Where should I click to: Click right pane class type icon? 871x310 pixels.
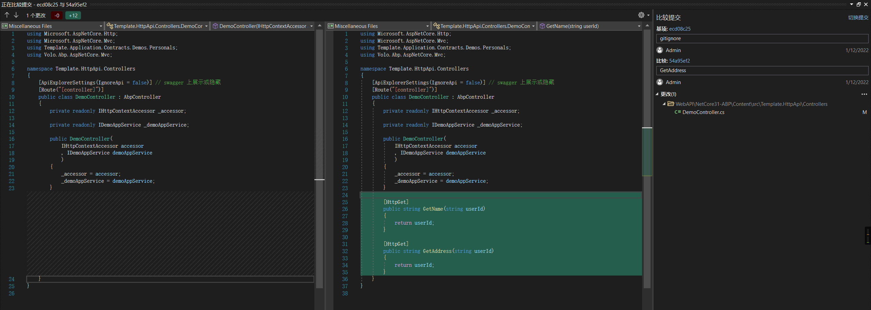coord(437,26)
